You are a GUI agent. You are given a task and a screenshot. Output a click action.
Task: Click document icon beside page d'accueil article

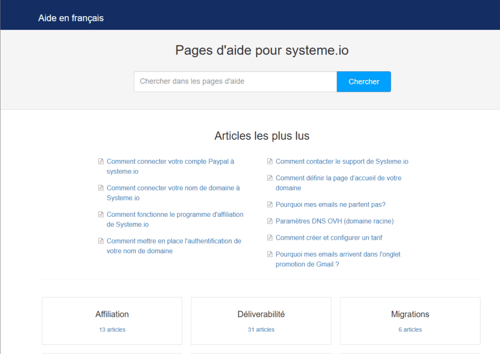(x=270, y=178)
